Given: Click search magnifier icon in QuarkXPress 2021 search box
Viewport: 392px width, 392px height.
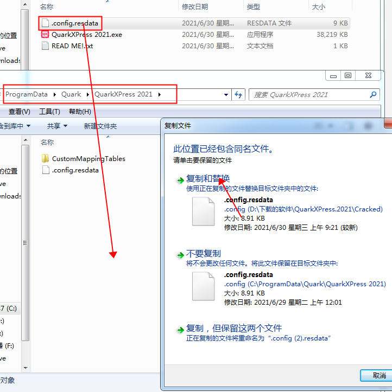Looking at the screenshot, I should [x=373, y=94].
